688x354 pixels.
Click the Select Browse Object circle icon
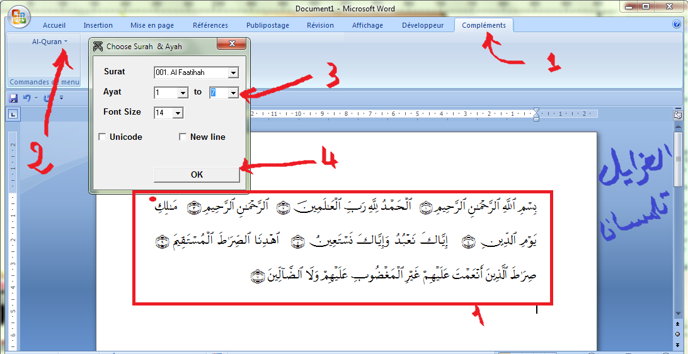[677, 334]
